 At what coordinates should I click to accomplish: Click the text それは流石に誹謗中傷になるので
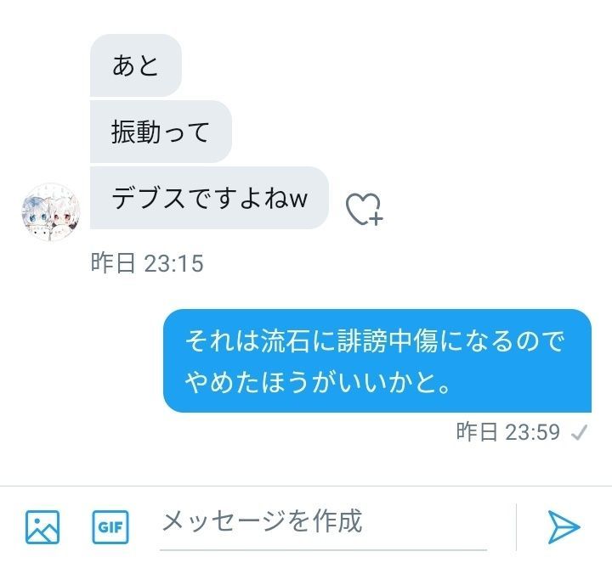pyautogui.click(x=375, y=340)
